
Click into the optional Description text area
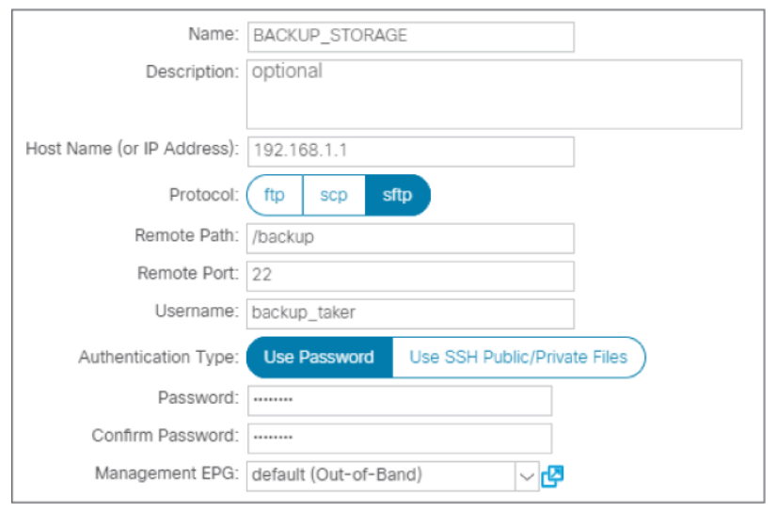tap(494, 94)
